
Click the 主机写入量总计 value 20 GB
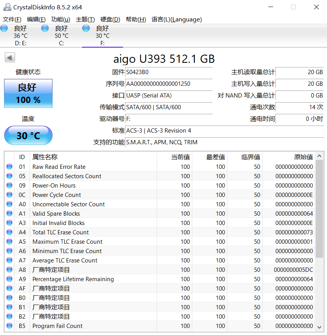[300, 84]
